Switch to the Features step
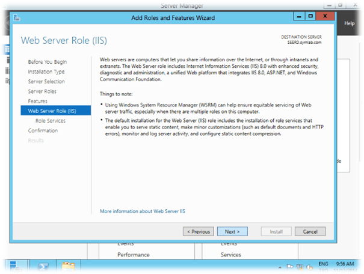The height and width of the screenshot is (274, 364). pyautogui.click(x=37, y=101)
